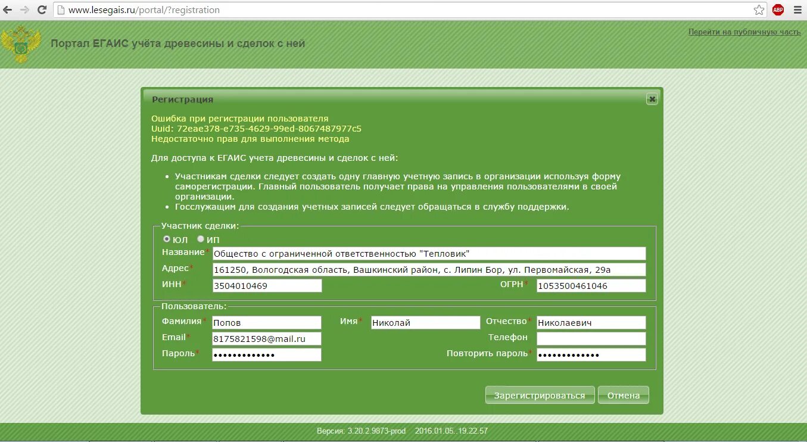The image size is (807, 442).
Task: Select the ИП radio button
Action: tap(201, 239)
